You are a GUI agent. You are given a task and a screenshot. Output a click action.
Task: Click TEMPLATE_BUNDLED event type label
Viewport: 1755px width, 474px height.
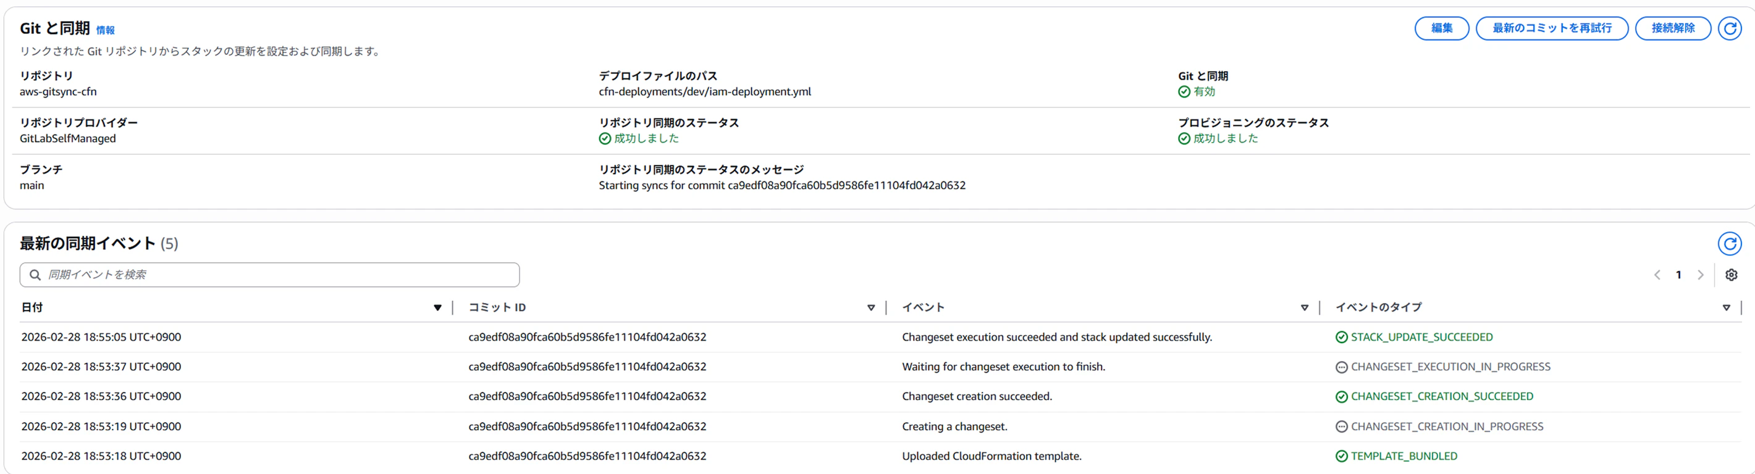tap(1404, 456)
